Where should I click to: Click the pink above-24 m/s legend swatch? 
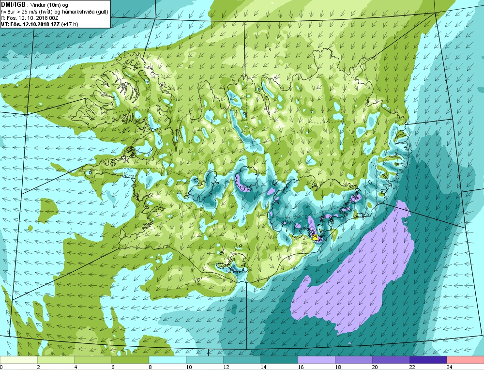(x=466, y=360)
